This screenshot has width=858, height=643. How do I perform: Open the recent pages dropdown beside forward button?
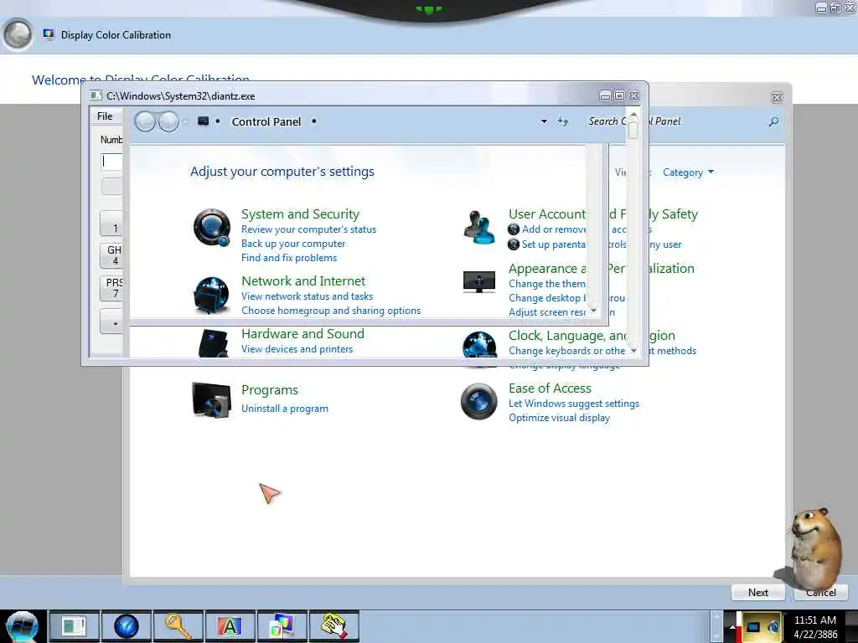[x=185, y=121]
